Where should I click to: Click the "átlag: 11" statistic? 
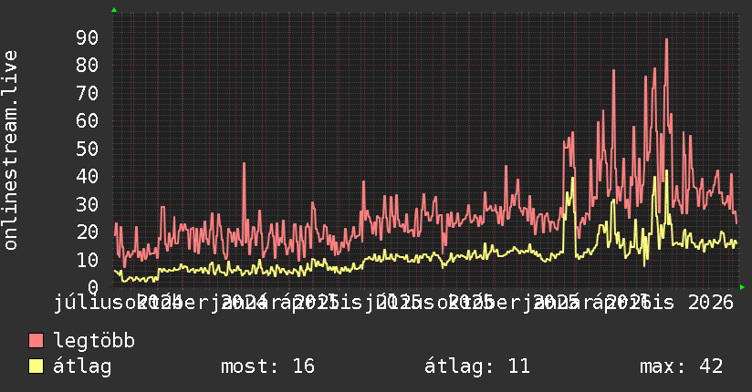[477, 366]
